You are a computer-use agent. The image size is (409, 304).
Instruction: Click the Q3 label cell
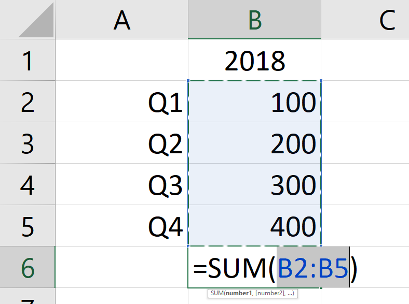121,185
